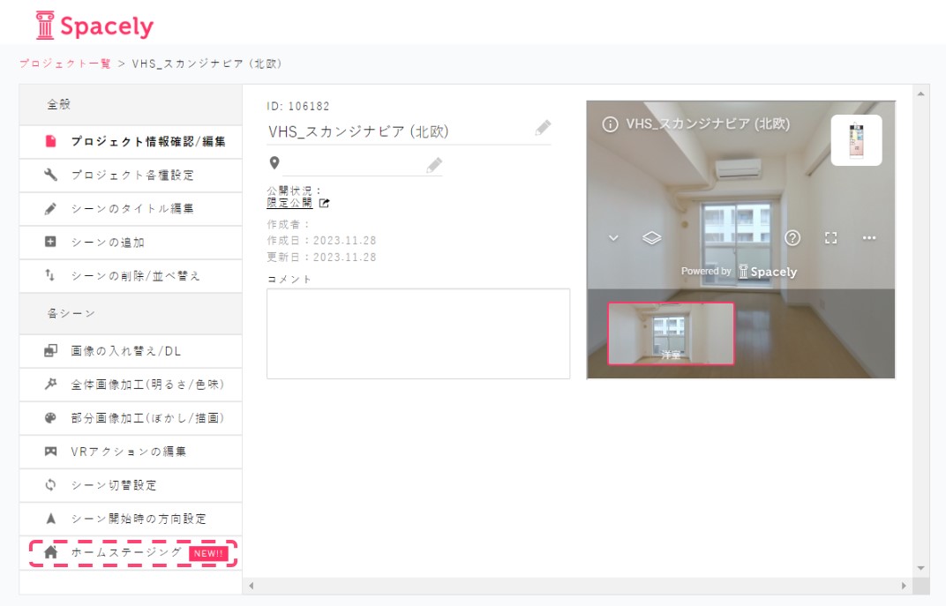Edit project title with pencil icon
This screenshot has height=606, width=946.
pos(543,129)
